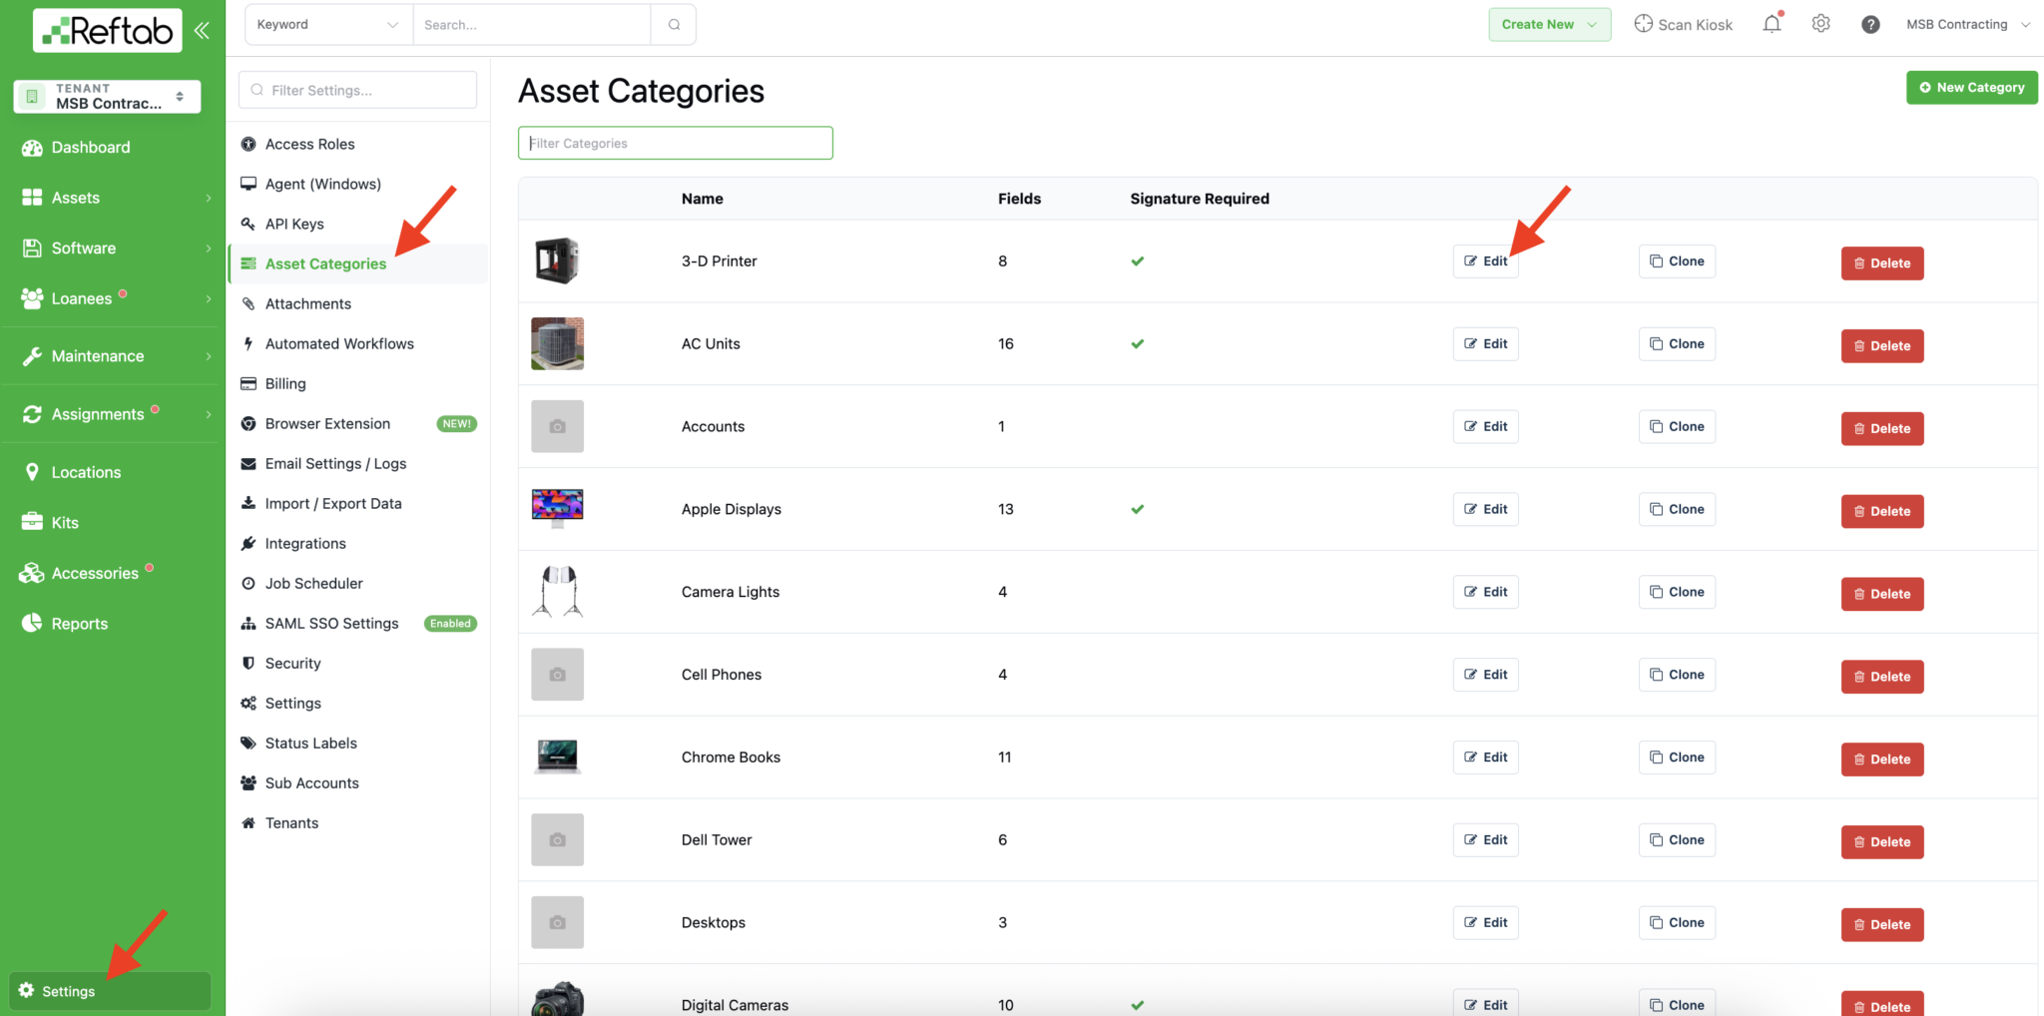Screen dimensions: 2044x1016
Task: Clone the Dell Tower category
Action: coord(1677,840)
